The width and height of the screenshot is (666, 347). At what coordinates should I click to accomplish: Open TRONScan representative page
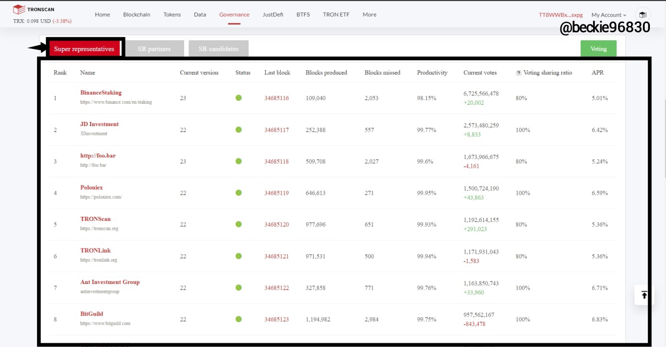[95, 219]
